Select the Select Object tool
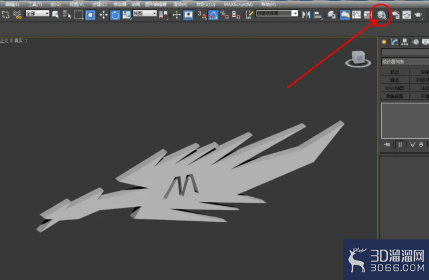Image resolution: width=429 pixels, height=280 pixels. (56, 14)
